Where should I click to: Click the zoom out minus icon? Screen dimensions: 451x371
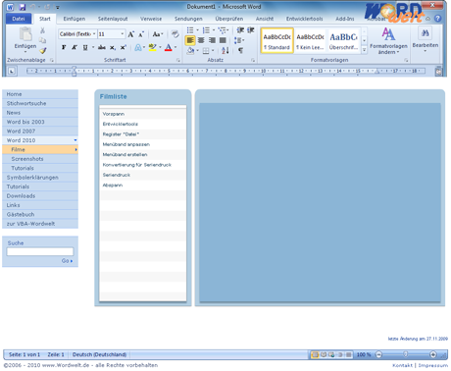tap(378, 354)
